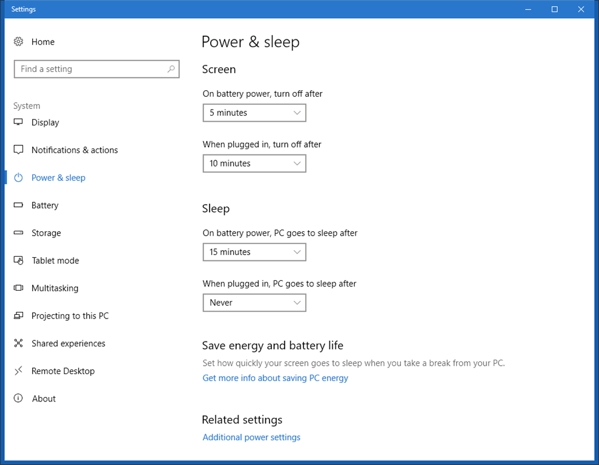599x465 pixels.
Task: Select the Display icon in the sidebar
Action: pos(18,122)
